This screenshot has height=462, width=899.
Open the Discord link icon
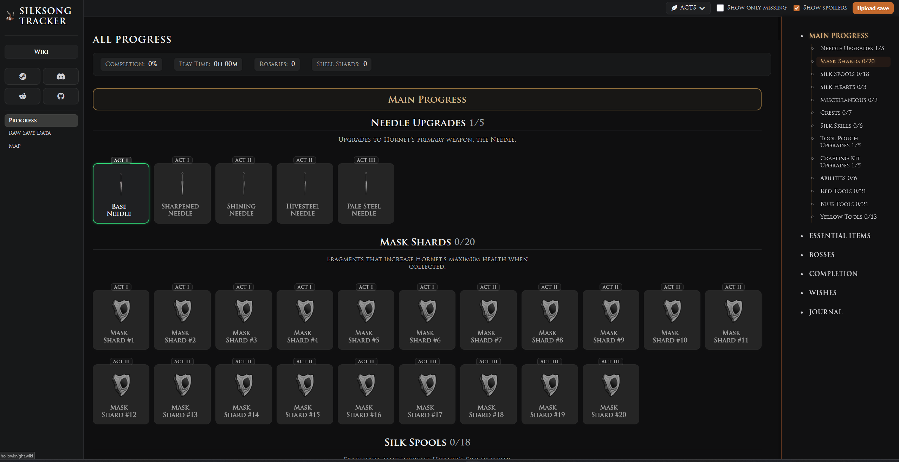point(61,76)
